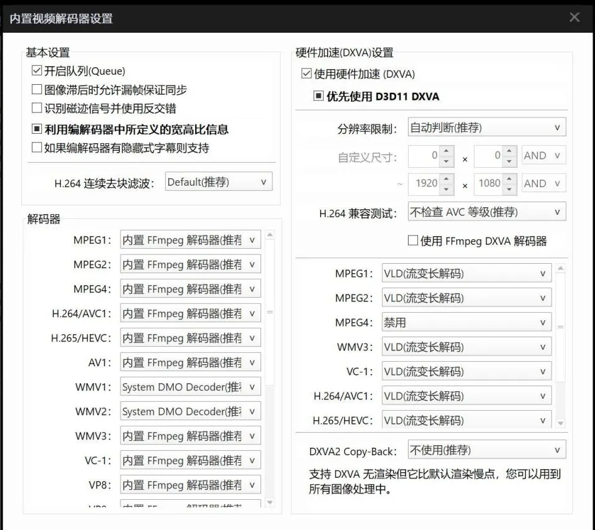Screen dimensions: 595x530
Task: Increase the 1920 width value
Action: (x=447, y=178)
